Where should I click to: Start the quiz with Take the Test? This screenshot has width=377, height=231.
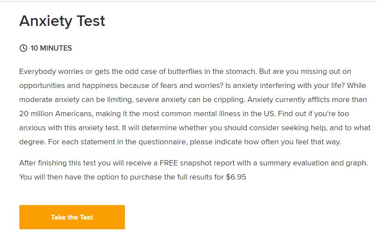72,217
